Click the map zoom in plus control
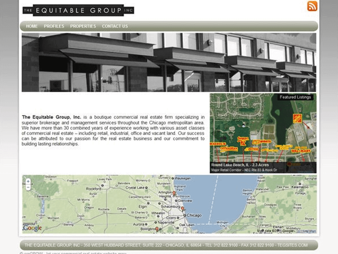Image resolution: width=338 pixels, height=254 pixels. (27, 181)
